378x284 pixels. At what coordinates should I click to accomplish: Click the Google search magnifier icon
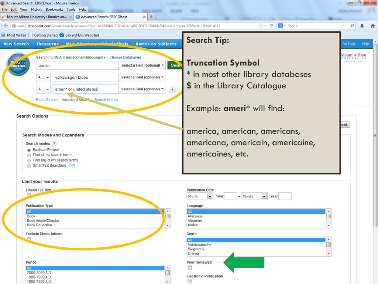pos(352,26)
